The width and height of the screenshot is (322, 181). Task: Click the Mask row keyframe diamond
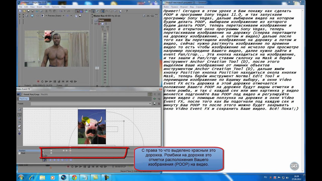tap(51, 153)
